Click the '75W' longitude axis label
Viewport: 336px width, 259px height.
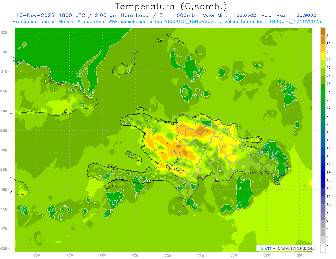pos(69,255)
